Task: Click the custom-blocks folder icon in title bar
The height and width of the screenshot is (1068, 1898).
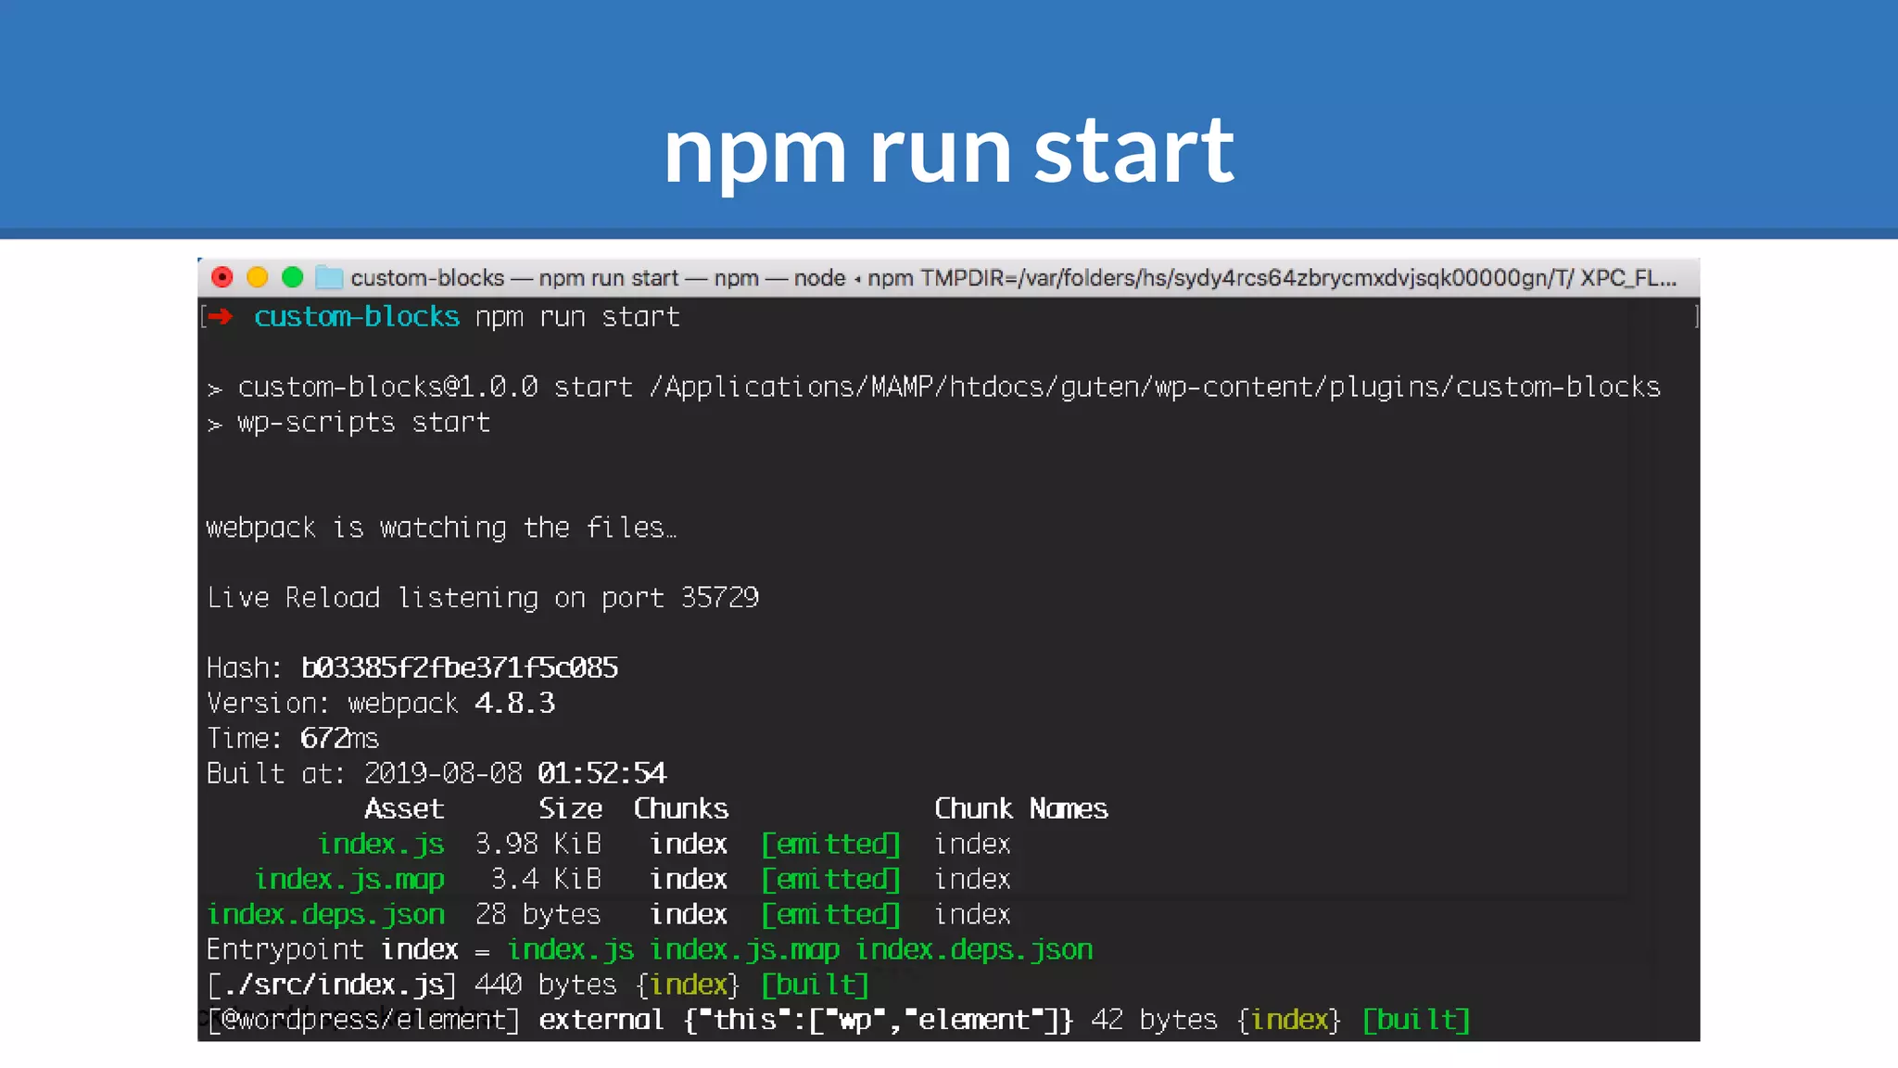Action: [329, 277]
